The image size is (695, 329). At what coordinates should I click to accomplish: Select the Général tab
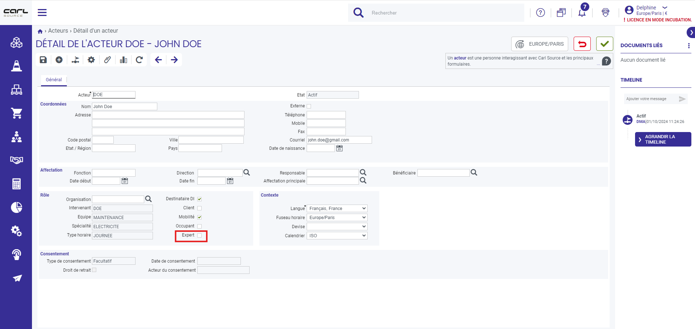point(54,80)
